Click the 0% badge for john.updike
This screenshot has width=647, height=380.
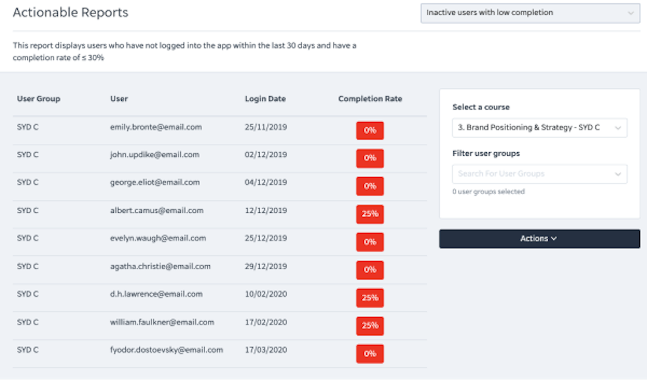click(x=370, y=158)
